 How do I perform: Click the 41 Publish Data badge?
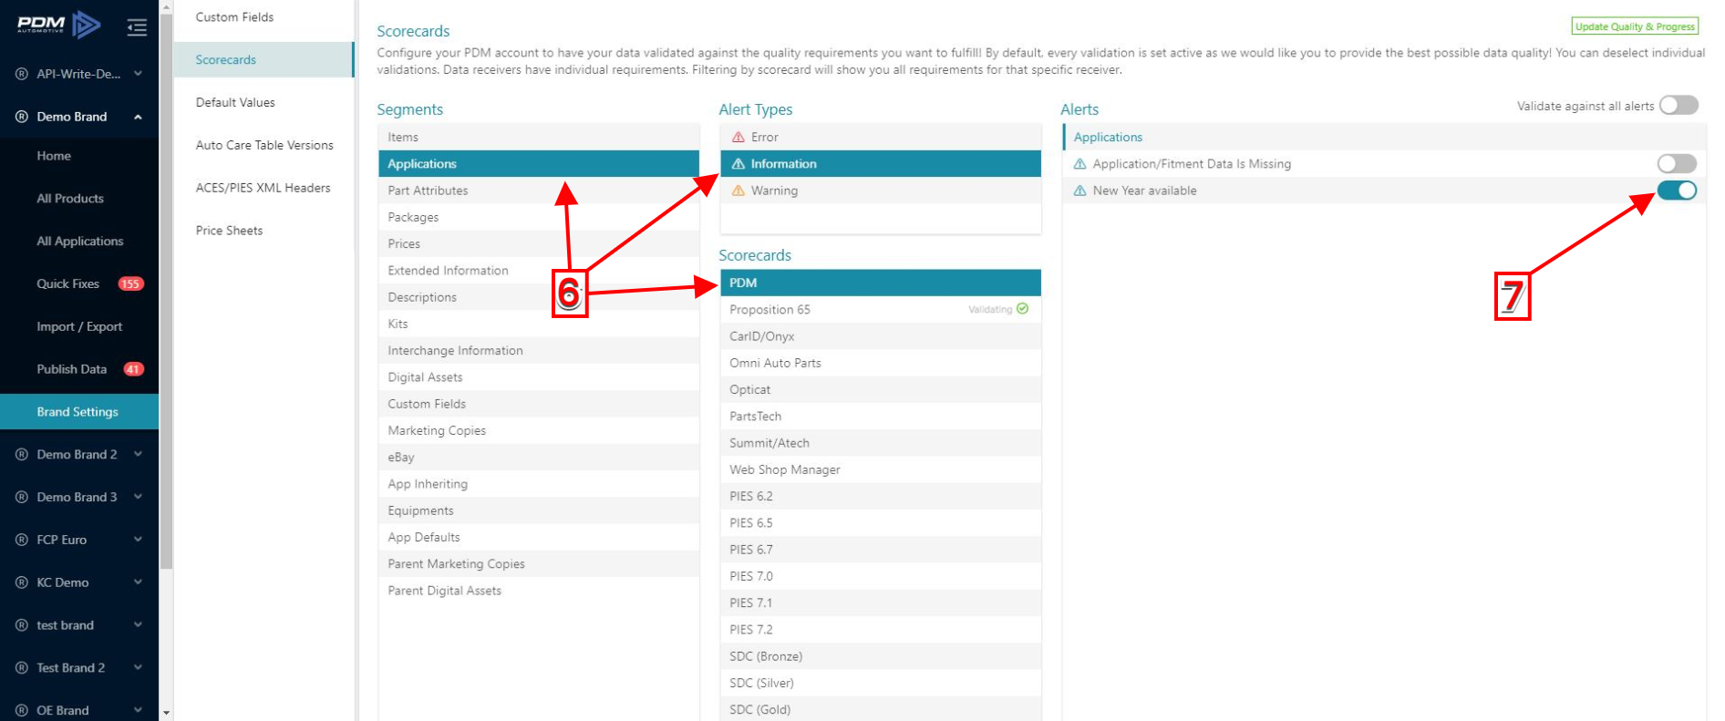click(133, 369)
